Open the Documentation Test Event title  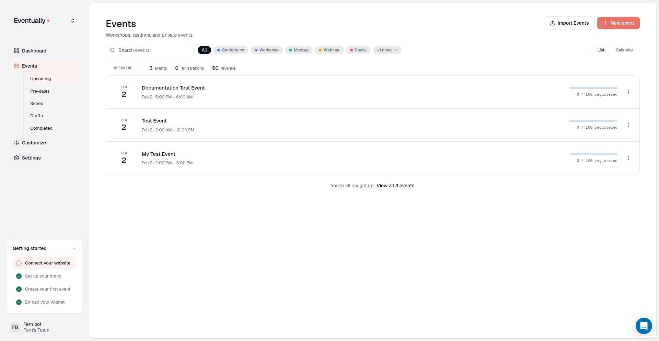(173, 88)
